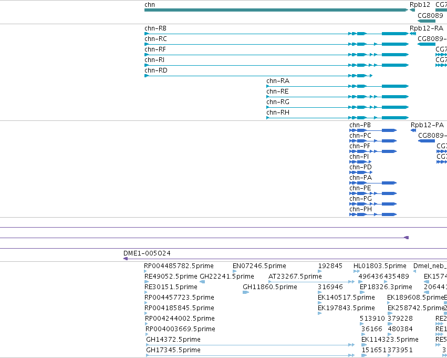The image size is (447, 358).
Task: Click the chn-PE protein label
Action: click(x=360, y=188)
